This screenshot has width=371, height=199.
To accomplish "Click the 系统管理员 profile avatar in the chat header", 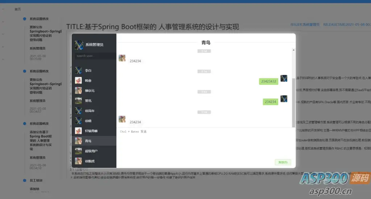I will (79, 45).
